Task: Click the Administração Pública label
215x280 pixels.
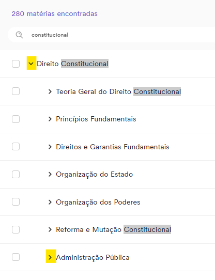Action: (93, 257)
